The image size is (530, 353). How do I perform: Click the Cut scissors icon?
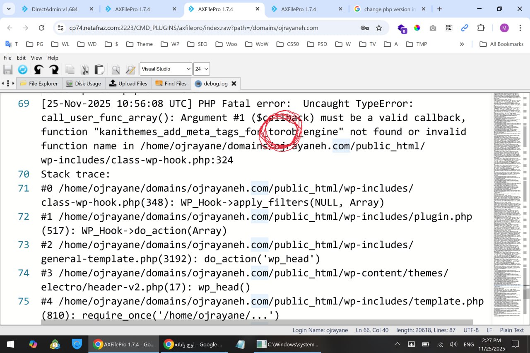tap(85, 69)
